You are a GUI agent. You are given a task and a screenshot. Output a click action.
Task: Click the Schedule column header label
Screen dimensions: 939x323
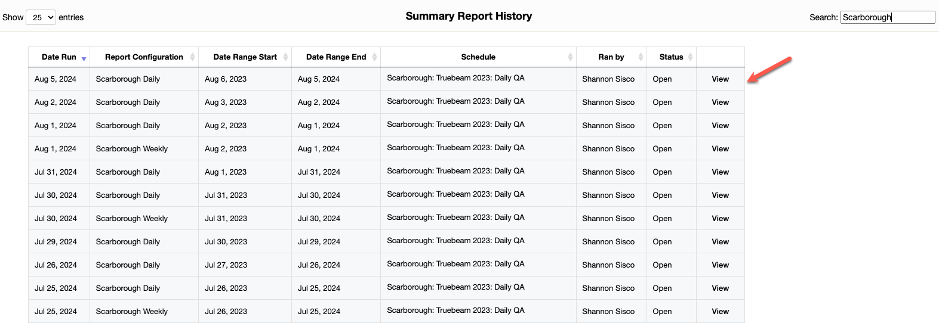478,57
